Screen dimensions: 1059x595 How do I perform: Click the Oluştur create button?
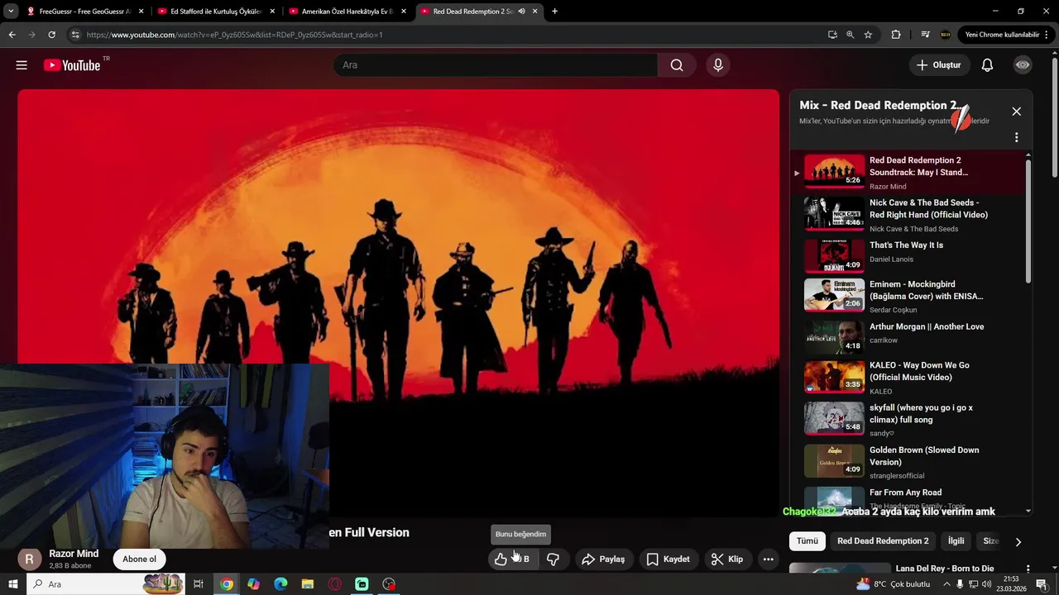point(939,65)
